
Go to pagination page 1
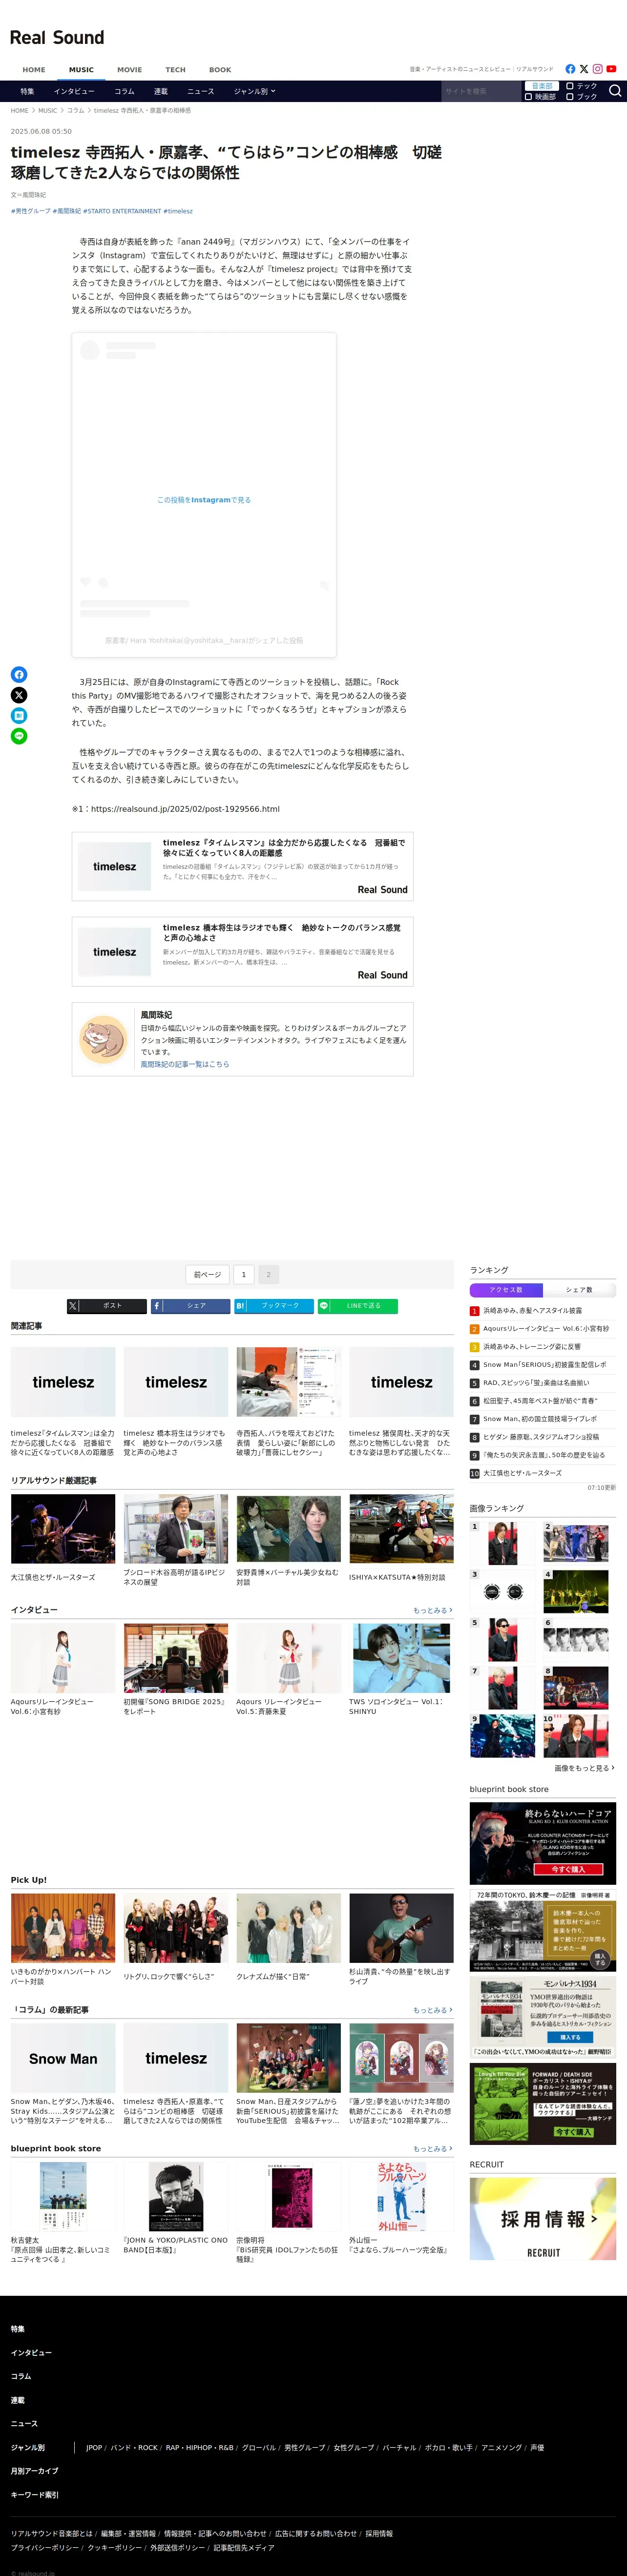243,1275
